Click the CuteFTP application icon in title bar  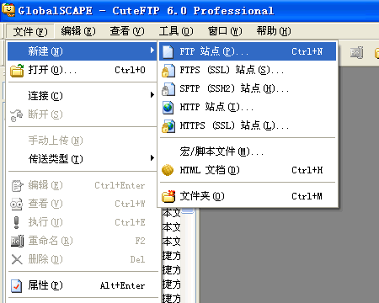pyautogui.click(x=8, y=10)
